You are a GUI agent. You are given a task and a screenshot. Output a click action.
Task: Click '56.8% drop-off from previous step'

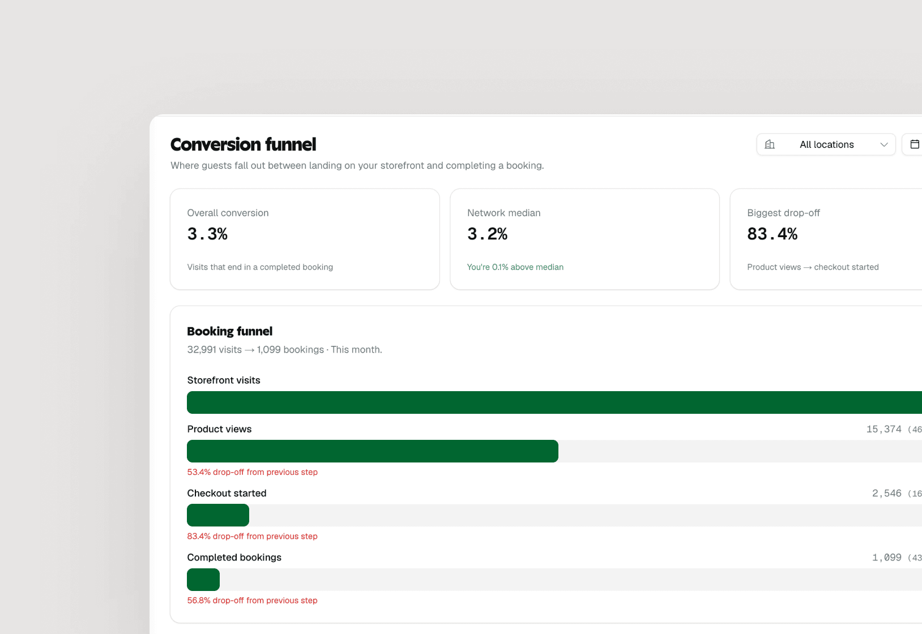pyautogui.click(x=253, y=601)
